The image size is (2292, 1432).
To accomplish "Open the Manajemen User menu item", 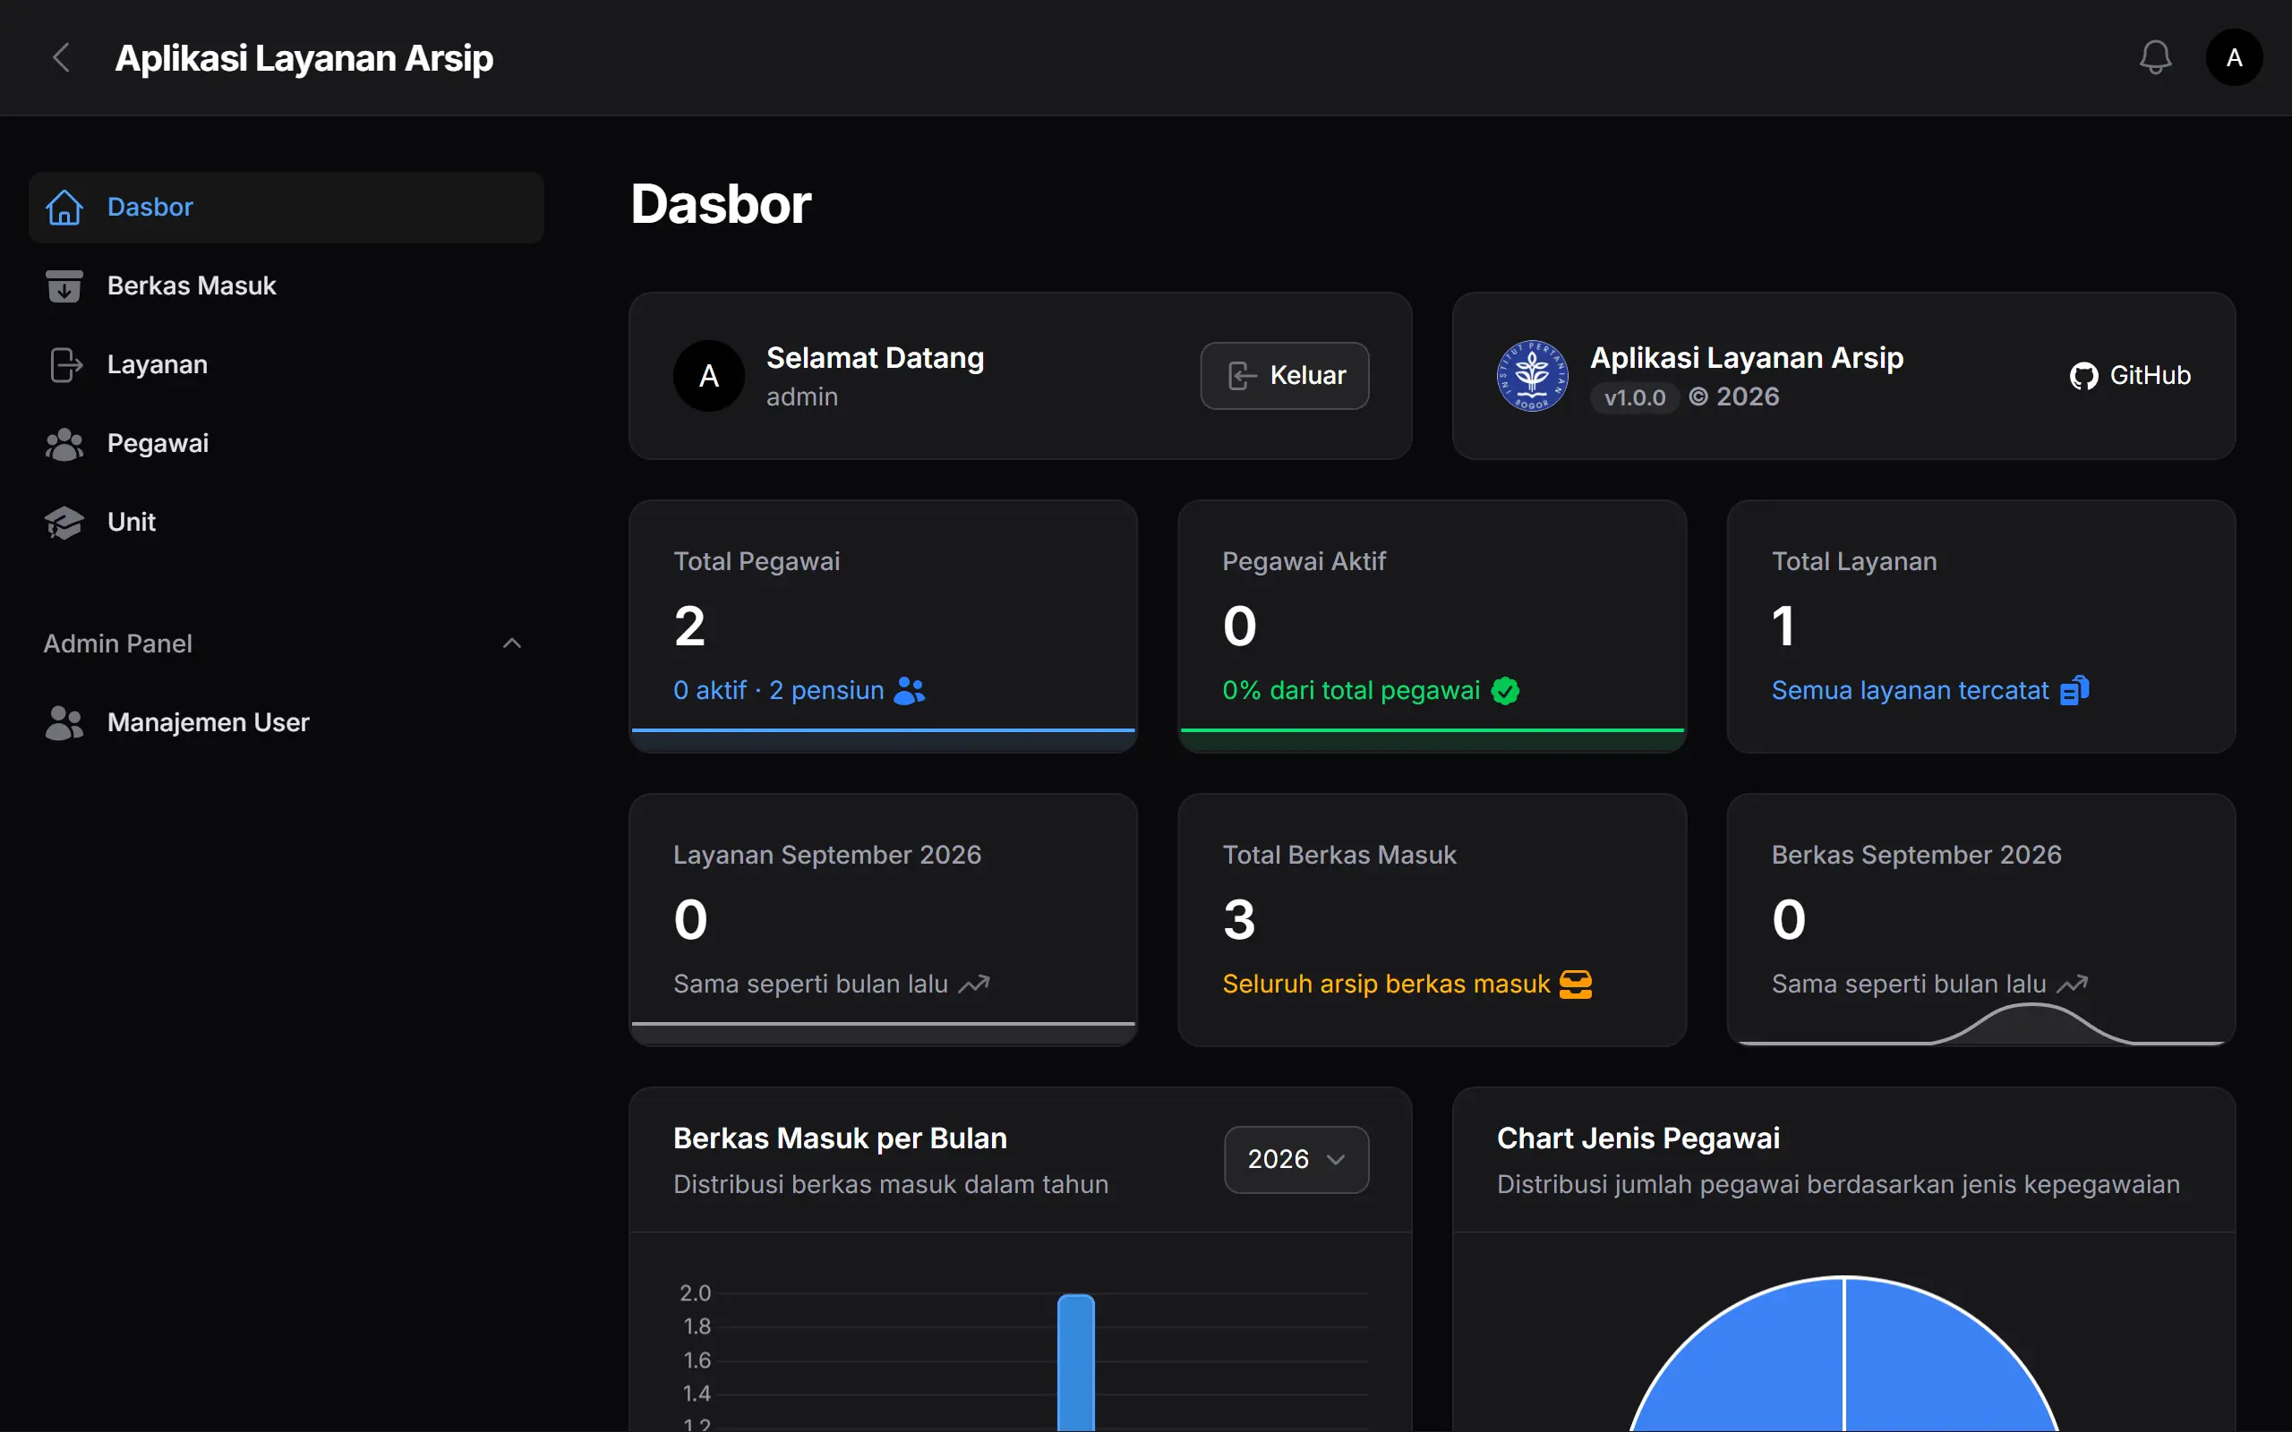I will click(286, 722).
